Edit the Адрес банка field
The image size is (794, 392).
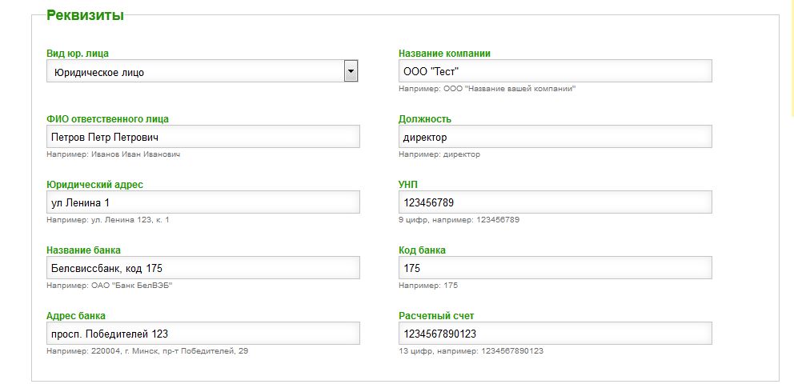click(x=203, y=334)
